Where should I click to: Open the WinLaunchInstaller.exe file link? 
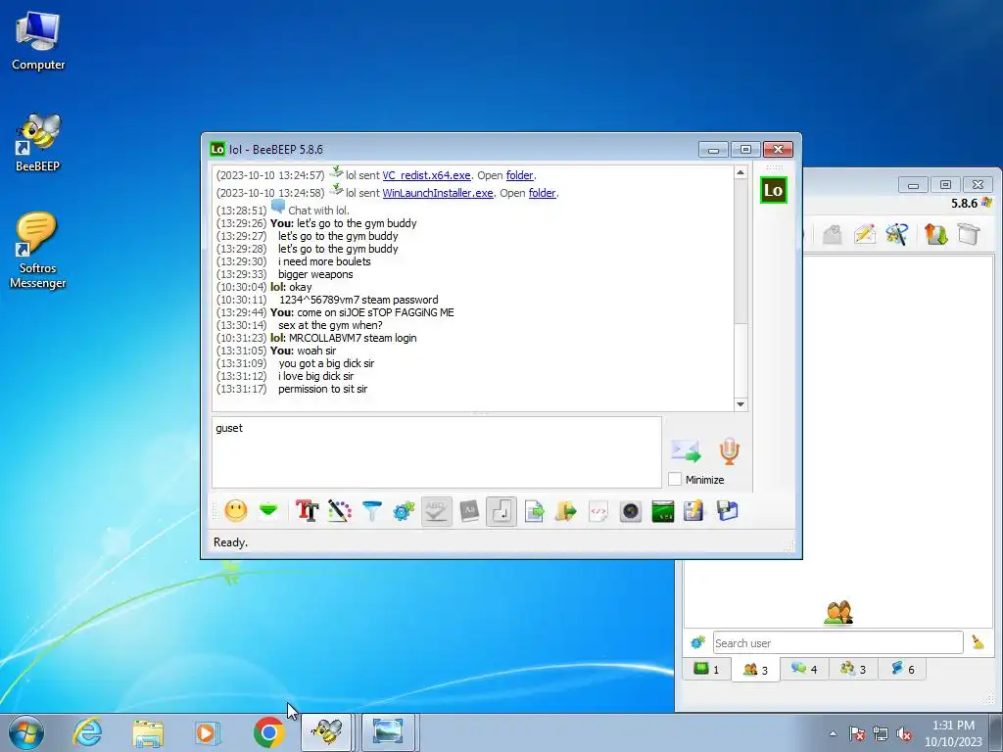tap(438, 193)
